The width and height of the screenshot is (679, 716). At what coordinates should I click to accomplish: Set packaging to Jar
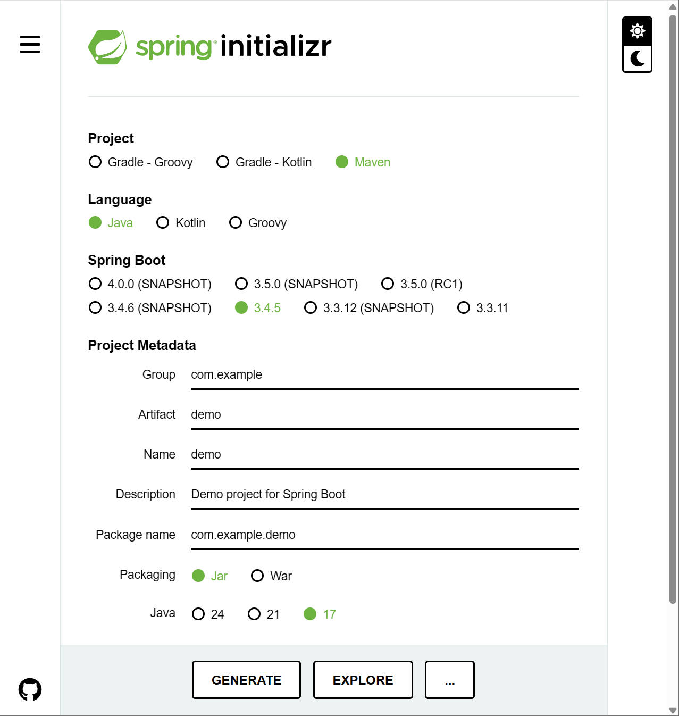tap(210, 576)
